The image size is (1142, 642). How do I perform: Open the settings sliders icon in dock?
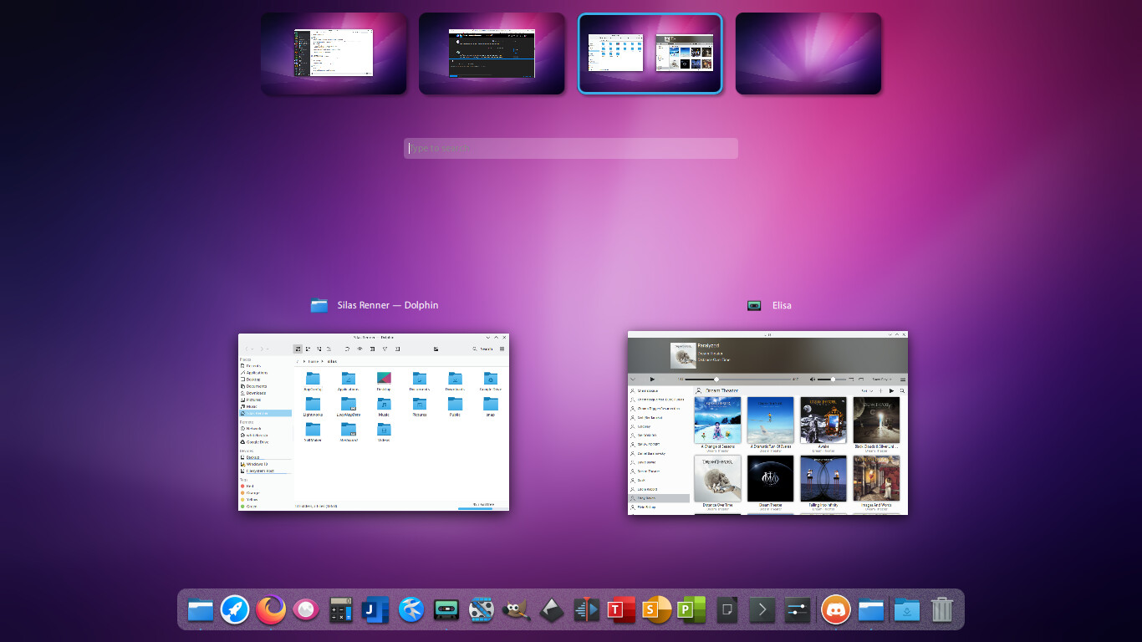797,610
